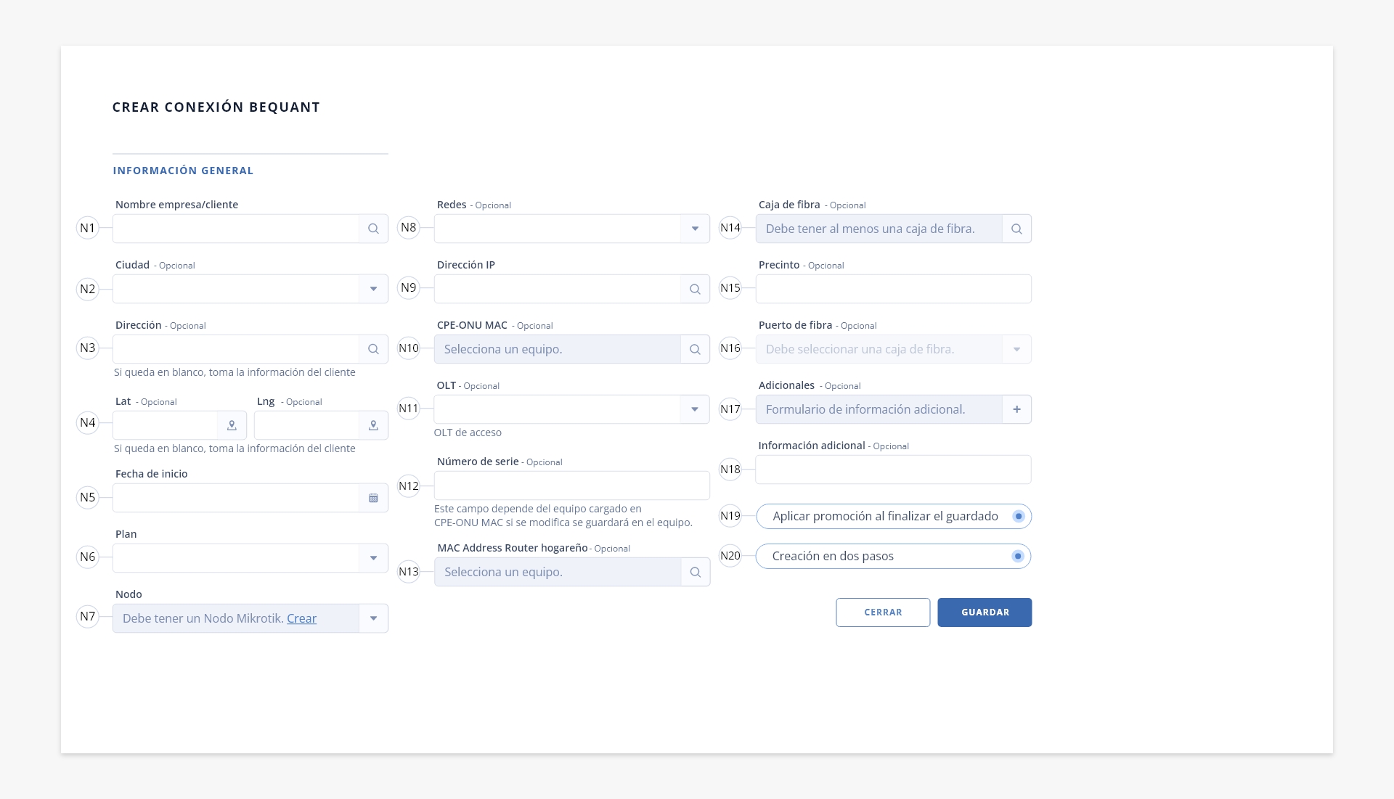The height and width of the screenshot is (799, 1394).
Task: Focus the Fecha de inicio input
Action: click(x=236, y=498)
